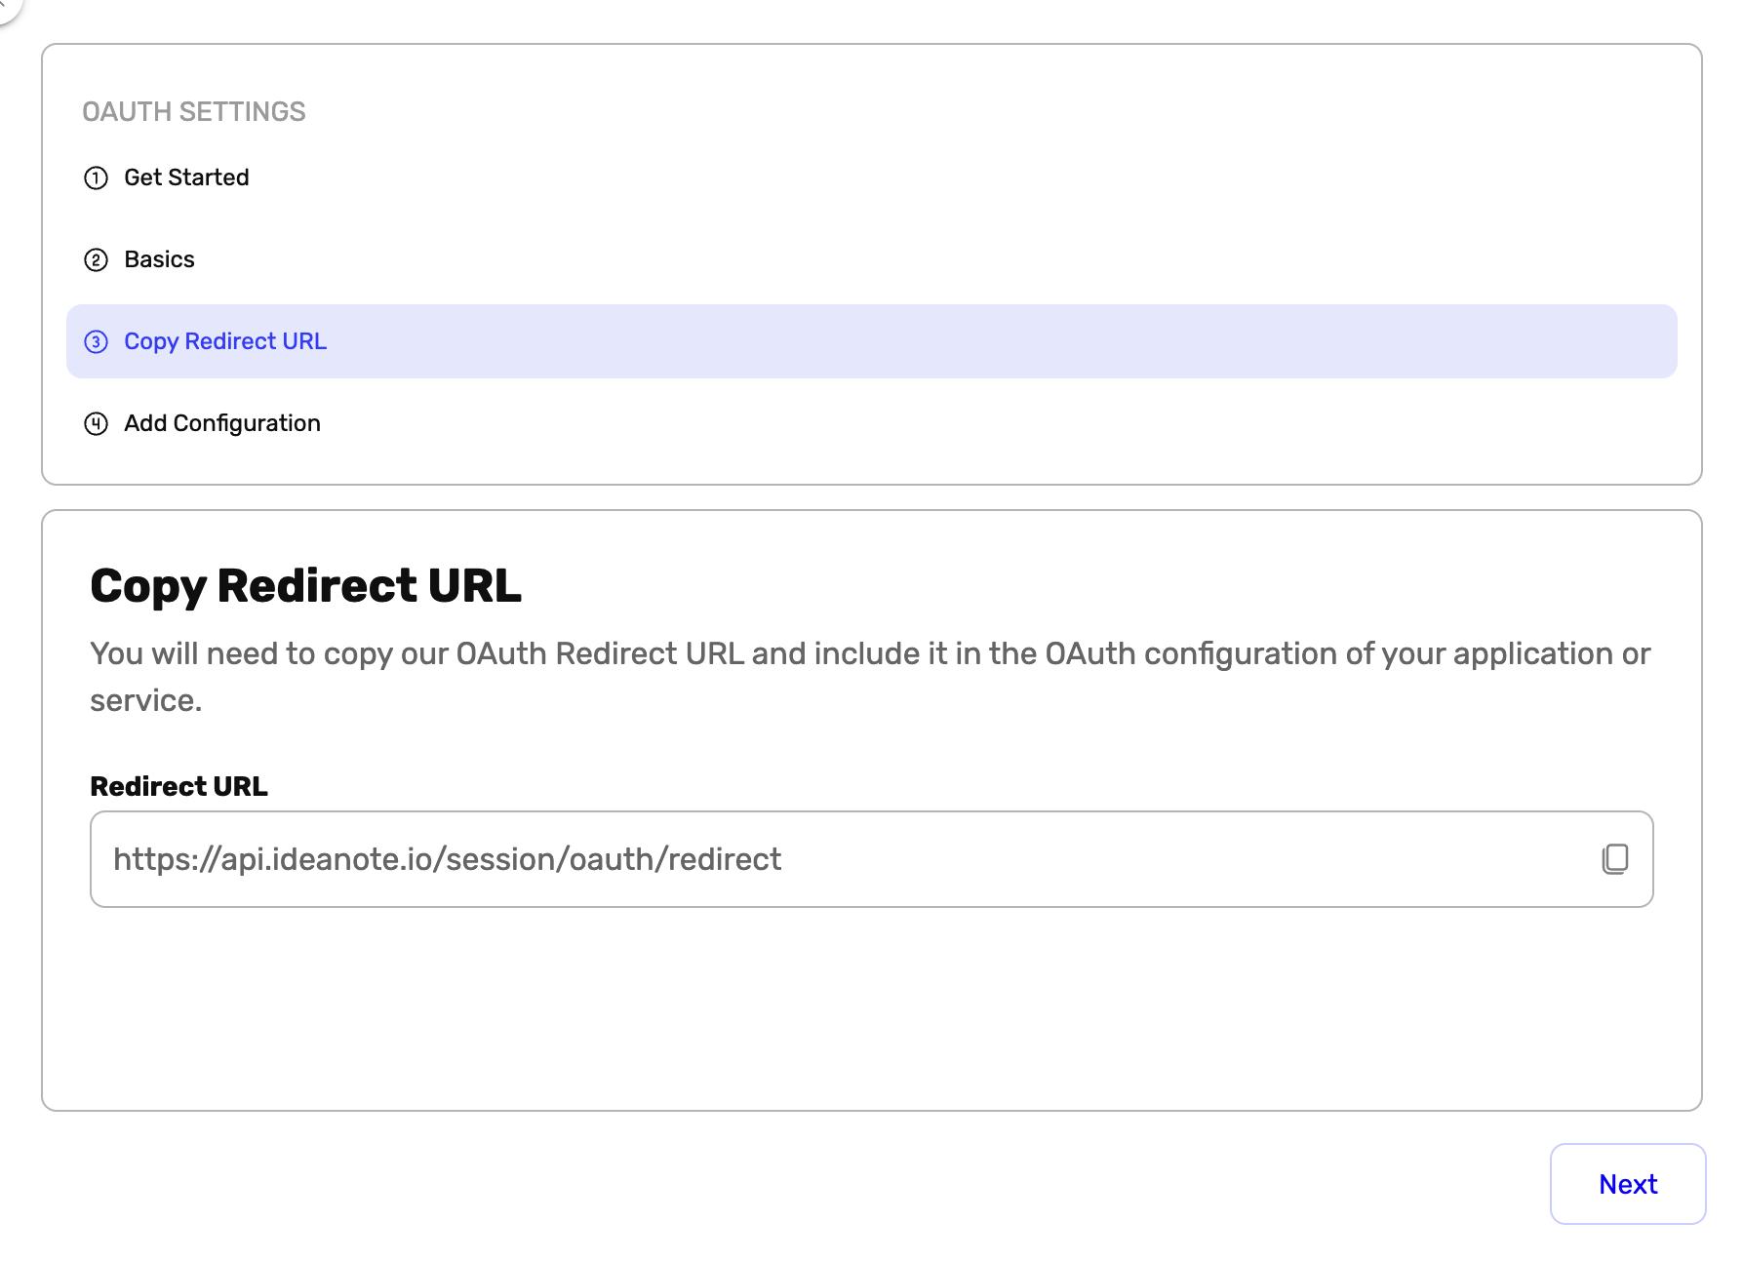Click the Next button
1743x1261 pixels.
(1626, 1183)
